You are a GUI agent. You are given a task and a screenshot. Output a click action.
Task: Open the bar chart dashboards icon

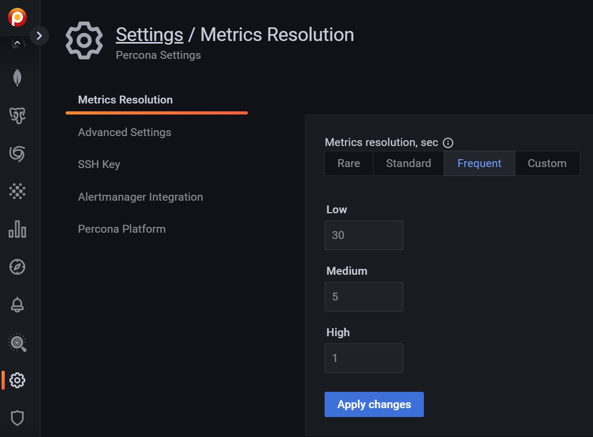click(17, 229)
